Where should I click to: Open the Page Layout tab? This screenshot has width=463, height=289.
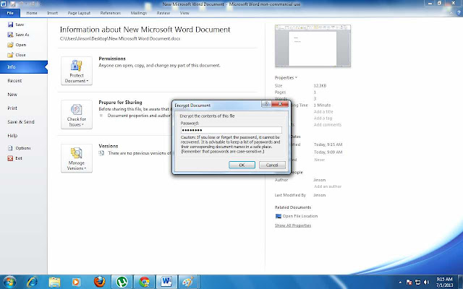click(79, 13)
